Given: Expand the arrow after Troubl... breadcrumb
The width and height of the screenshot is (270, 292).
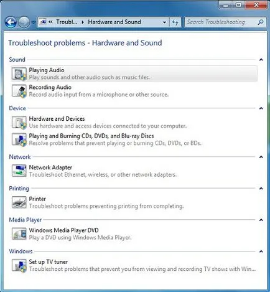Looking at the screenshot, I should click(x=83, y=22).
